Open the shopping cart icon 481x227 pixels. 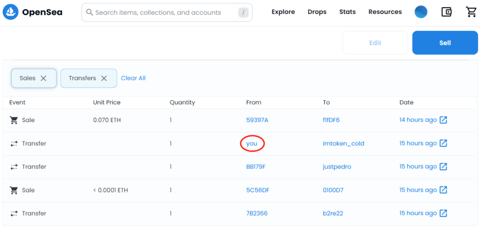(471, 12)
